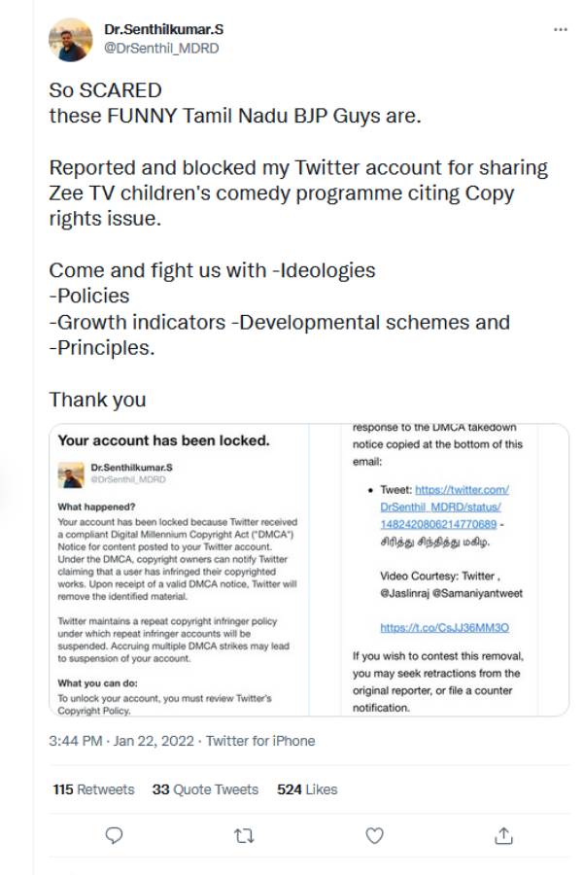Open the share tweet icon
Screen dimensions: 583x875
[x=503, y=835]
